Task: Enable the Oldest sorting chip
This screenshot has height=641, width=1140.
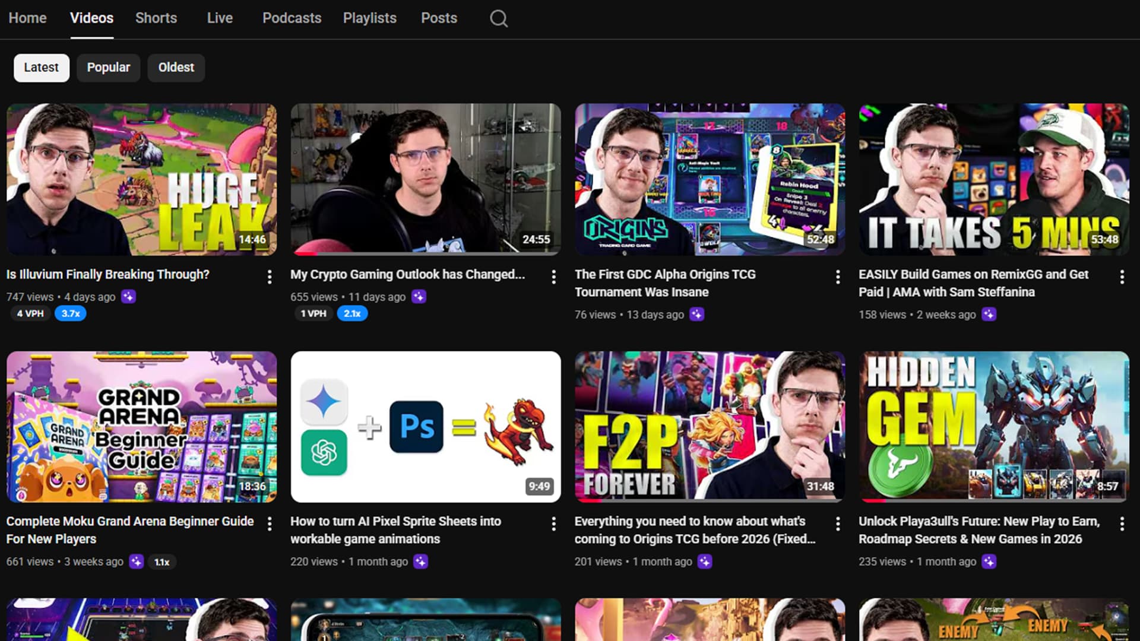Action: [176, 68]
